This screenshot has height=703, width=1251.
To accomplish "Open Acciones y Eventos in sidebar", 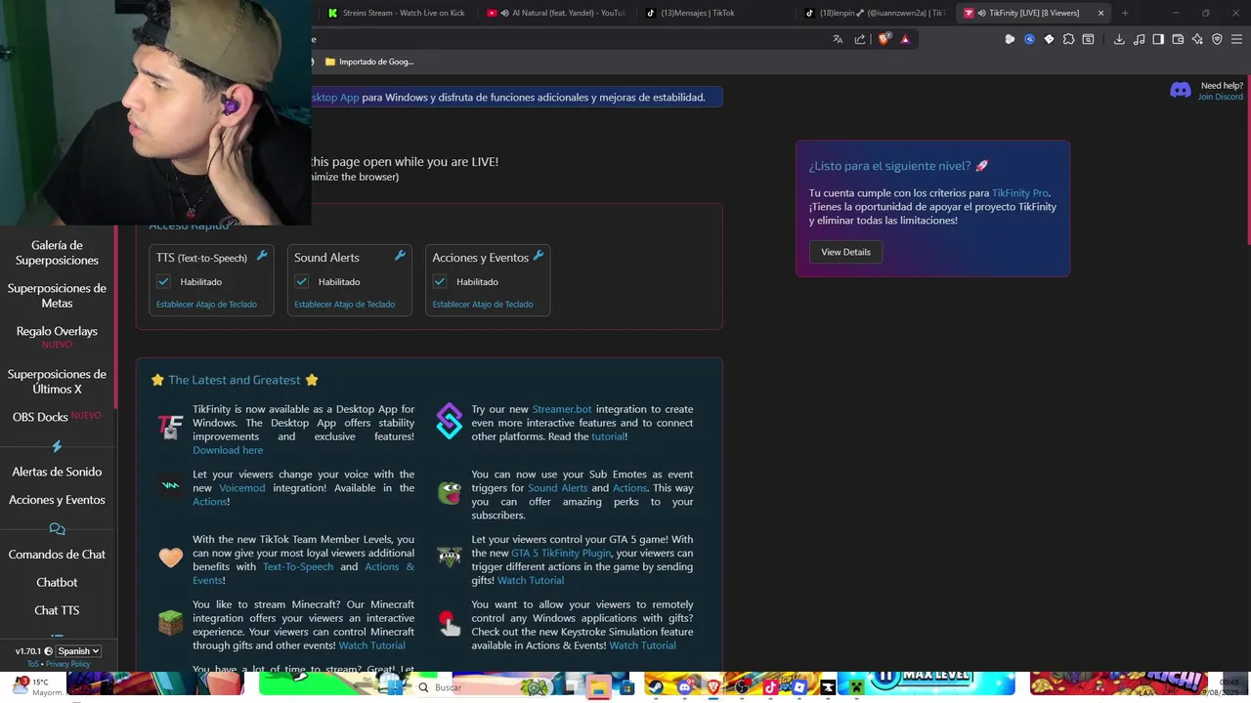I will point(57,500).
